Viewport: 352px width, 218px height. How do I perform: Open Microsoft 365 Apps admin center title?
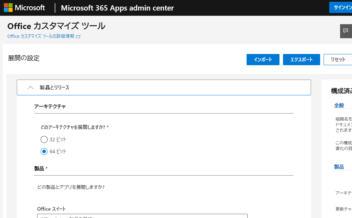(117, 8)
